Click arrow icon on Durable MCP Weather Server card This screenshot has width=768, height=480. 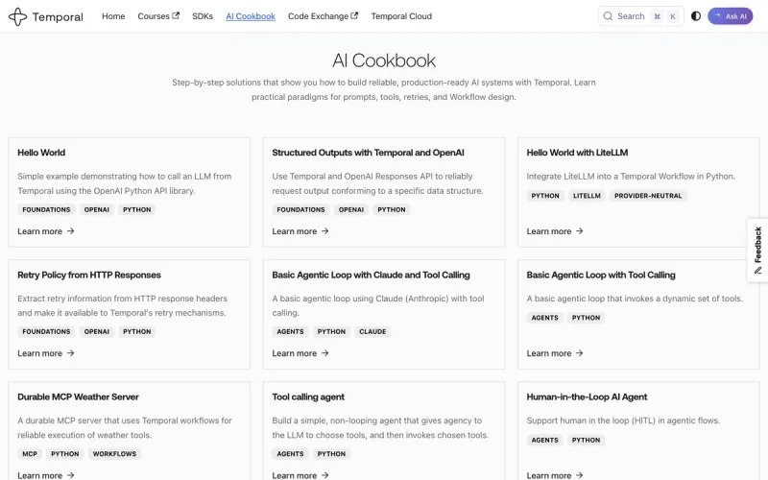point(70,475)
